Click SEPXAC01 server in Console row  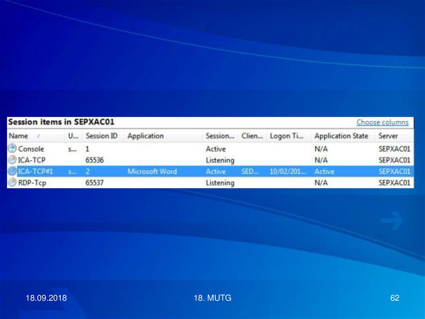394,149
